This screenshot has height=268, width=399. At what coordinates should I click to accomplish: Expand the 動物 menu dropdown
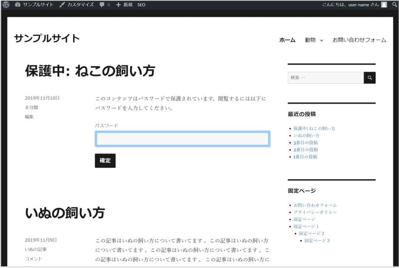(321, 40)
